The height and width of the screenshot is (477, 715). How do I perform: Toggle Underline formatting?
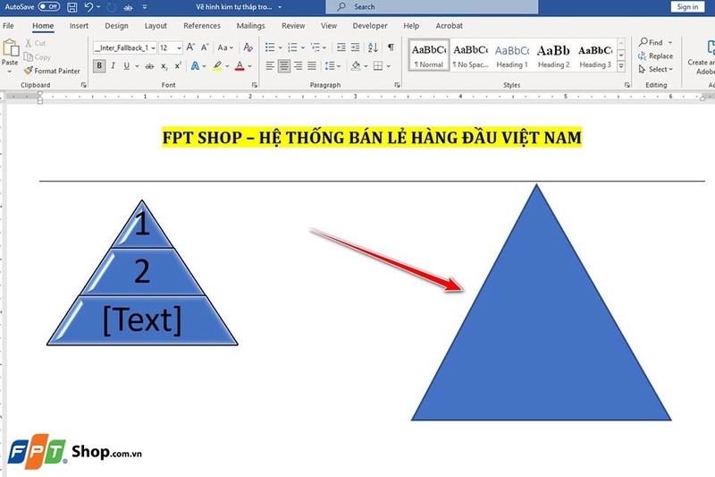click(x=127, y=66)
